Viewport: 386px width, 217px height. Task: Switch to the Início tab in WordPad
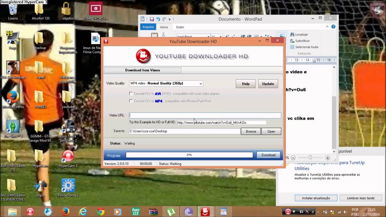click(164, 27)
